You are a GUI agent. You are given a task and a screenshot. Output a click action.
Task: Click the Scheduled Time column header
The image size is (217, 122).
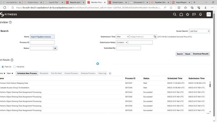click(x=175, y=78)
